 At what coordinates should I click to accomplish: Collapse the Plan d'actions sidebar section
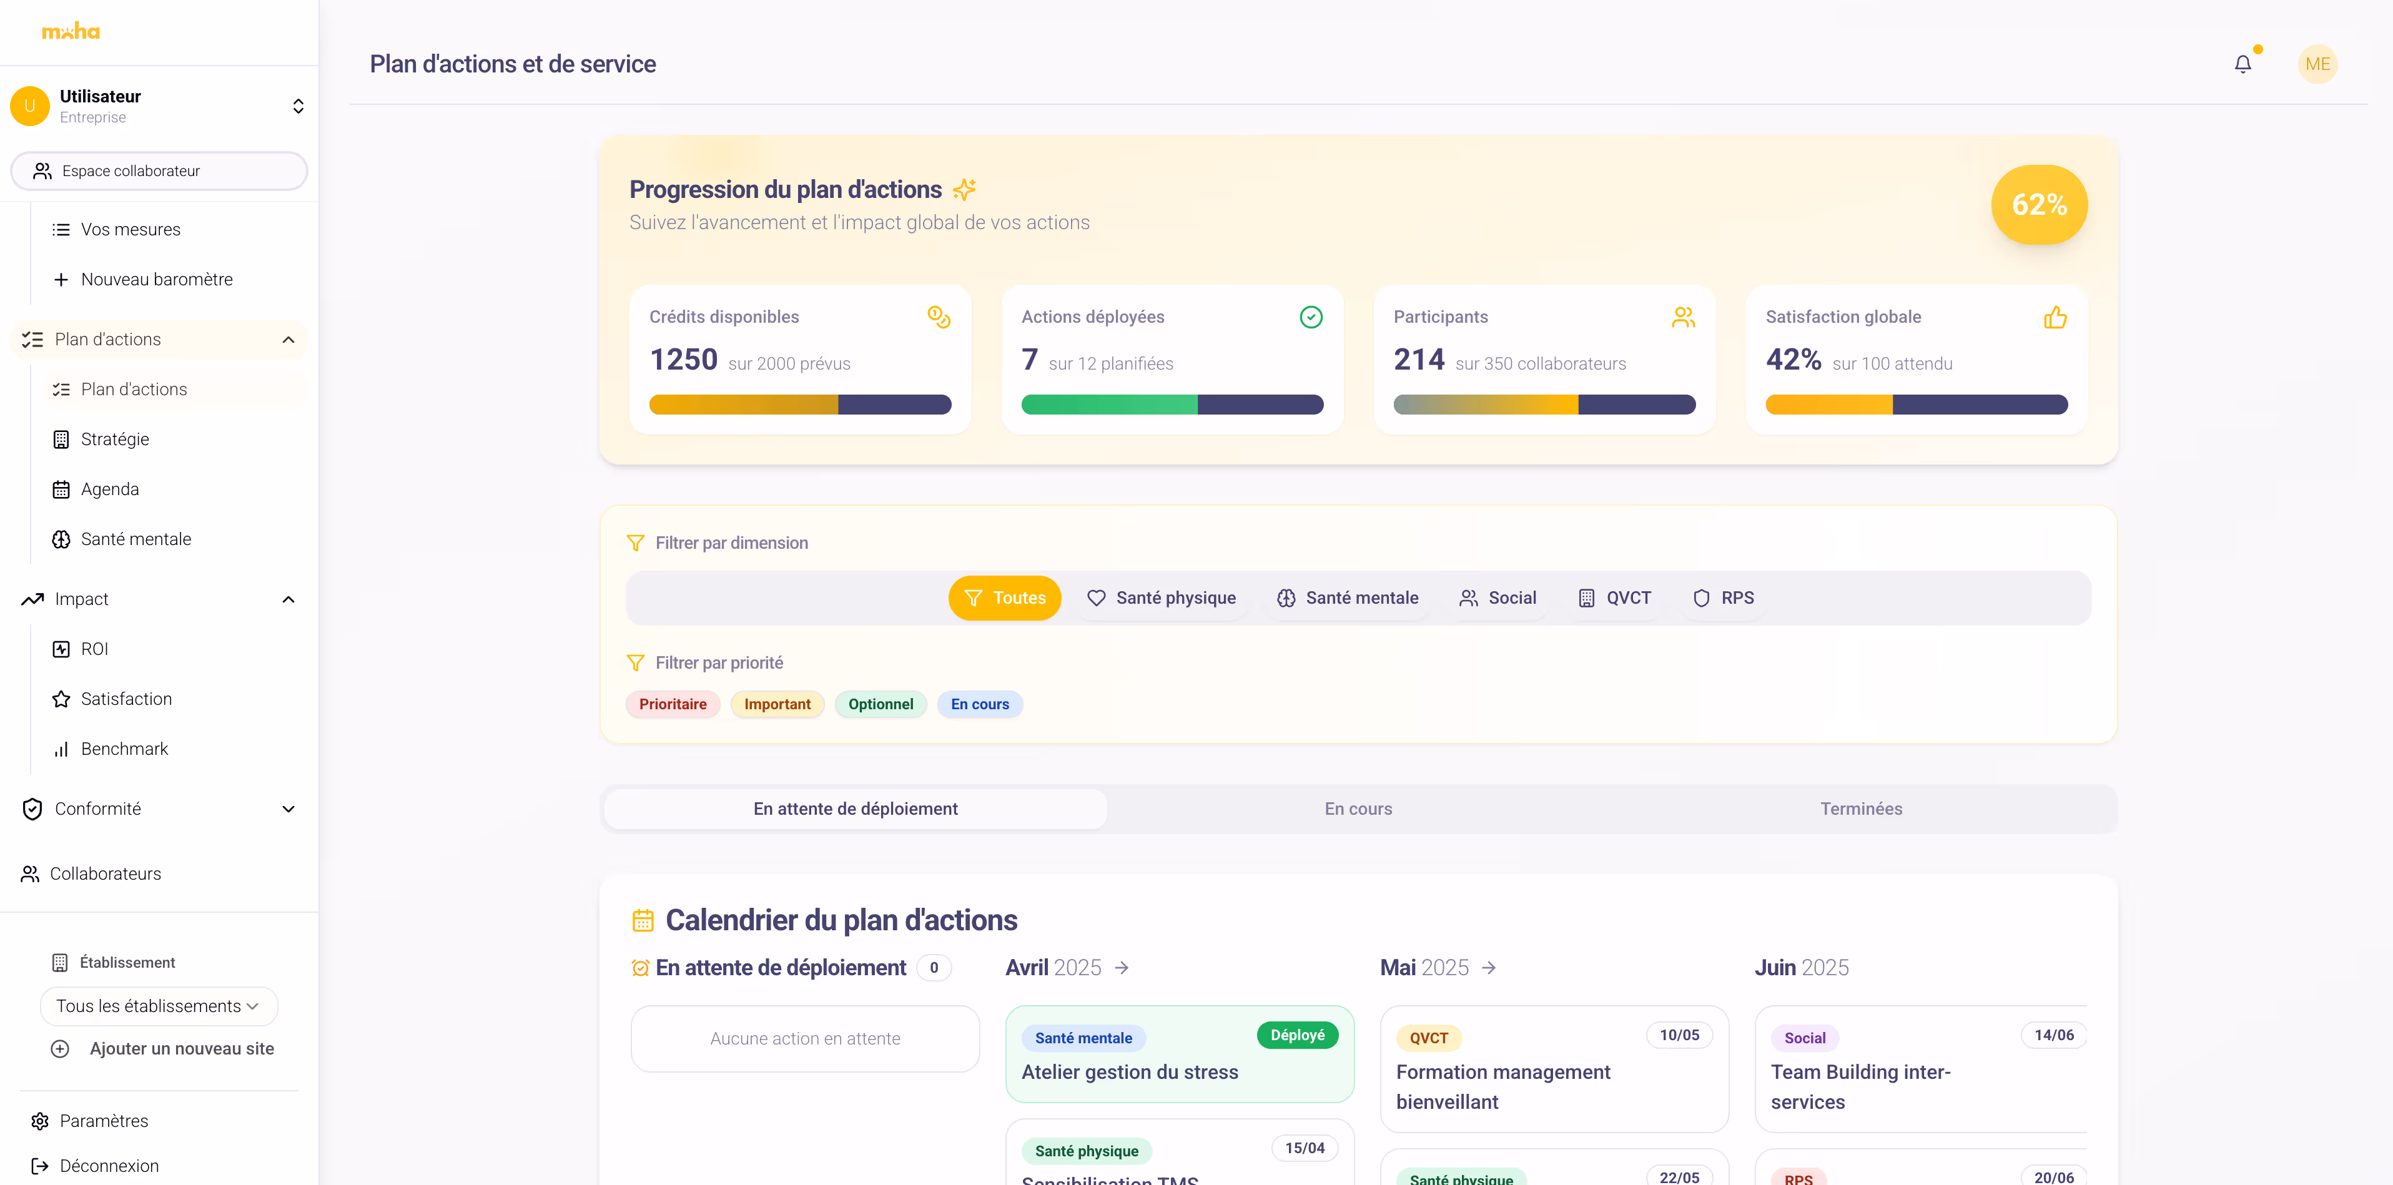point(288,340)
